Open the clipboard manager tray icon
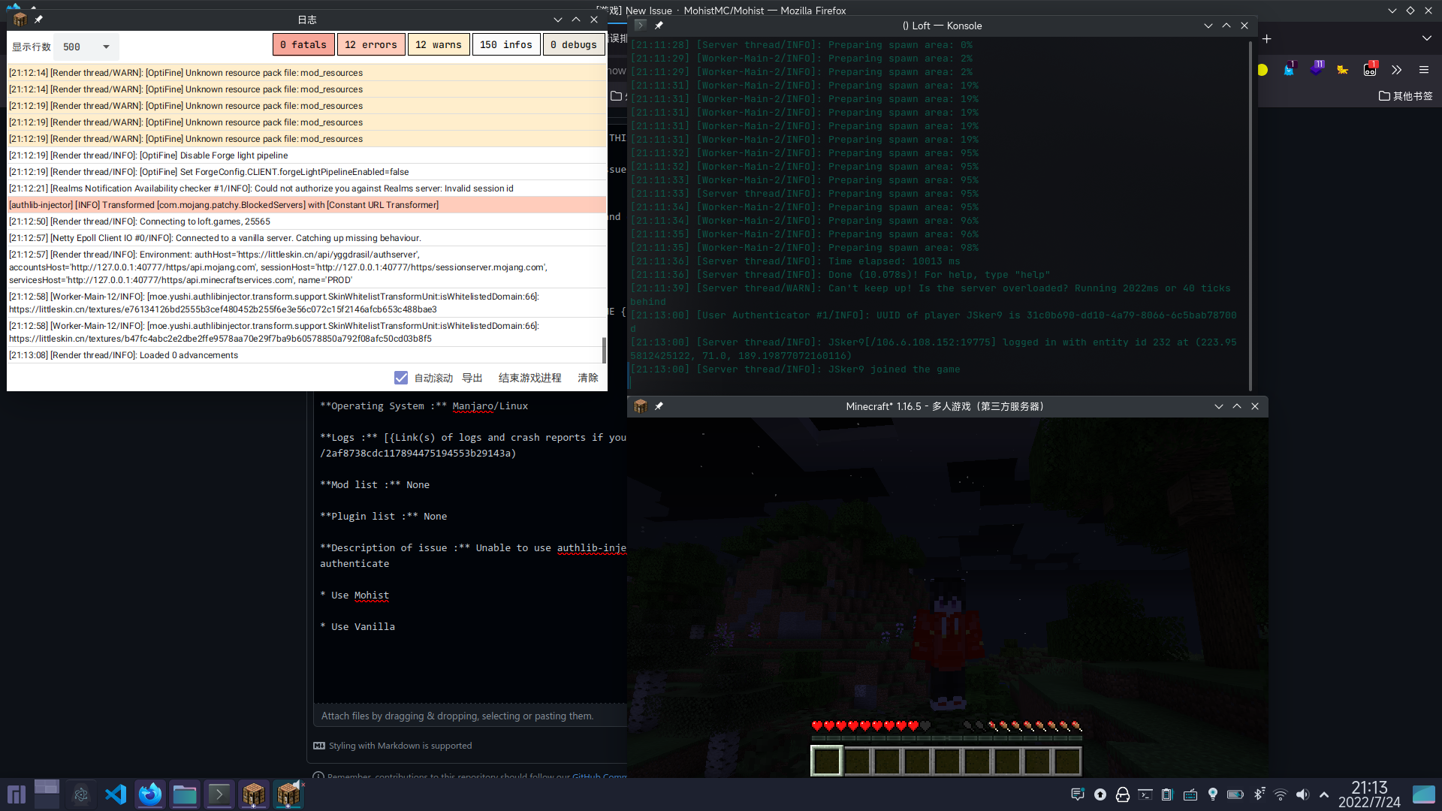Screen dimensions: 1442x811 [1167, 794]
